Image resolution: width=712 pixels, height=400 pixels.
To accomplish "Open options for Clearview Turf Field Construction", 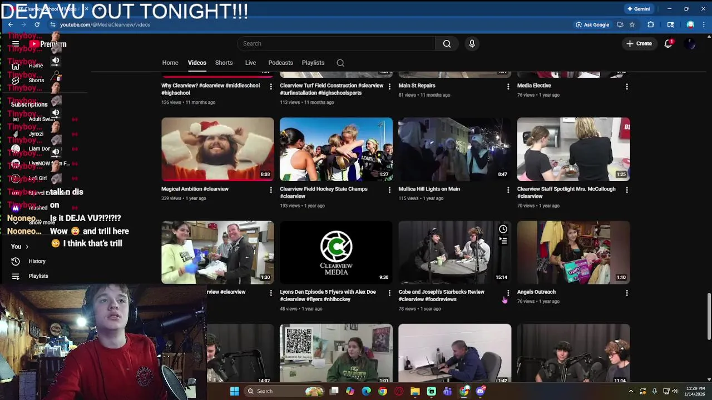I will [x=389, y=87].
